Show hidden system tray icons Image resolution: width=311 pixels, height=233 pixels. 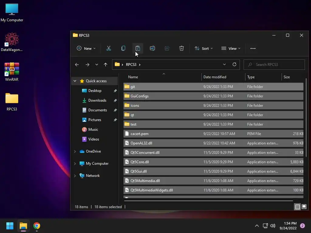(x=257, y=226)
